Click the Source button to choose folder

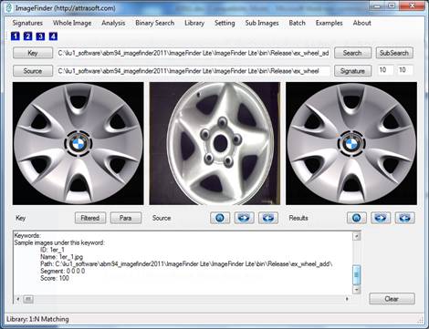[x=33, y=71]
